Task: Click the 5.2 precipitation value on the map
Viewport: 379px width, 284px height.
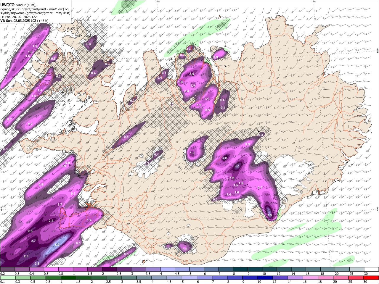Action: (x=57, y=245)
